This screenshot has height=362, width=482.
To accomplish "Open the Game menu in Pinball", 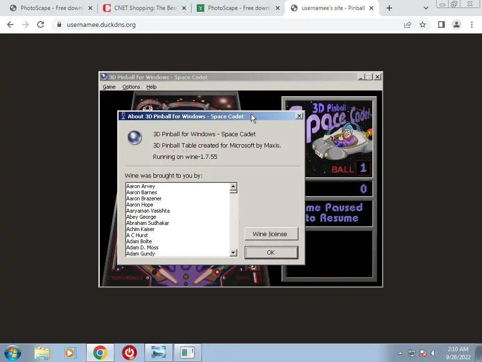I will point(109,87).
